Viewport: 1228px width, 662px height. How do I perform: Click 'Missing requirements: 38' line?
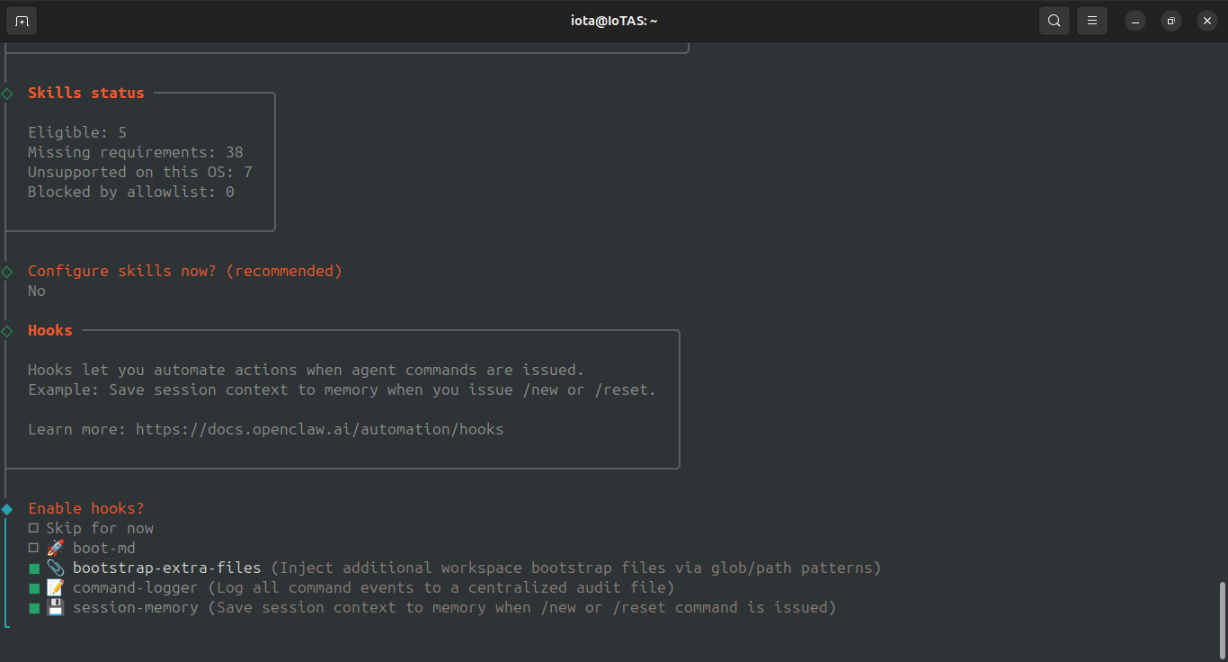[136, 152]
